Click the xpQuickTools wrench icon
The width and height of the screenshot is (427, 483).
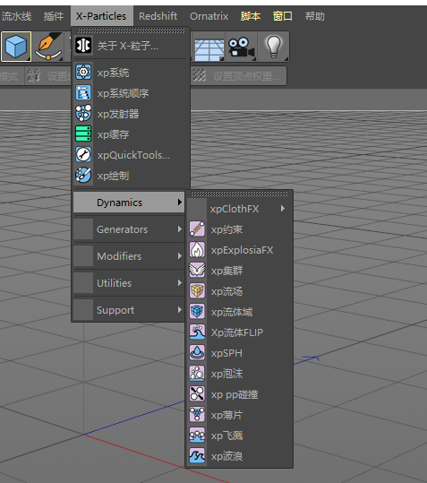(x=83, y=155)
